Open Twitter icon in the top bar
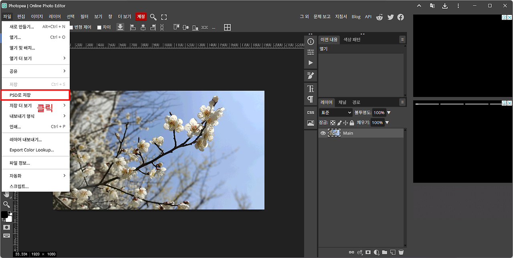Image resolution: width=513 pixels, height=258 pixels. (x=390, y=17)
